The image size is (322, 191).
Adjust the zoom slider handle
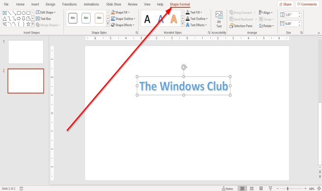pos(287,189)
